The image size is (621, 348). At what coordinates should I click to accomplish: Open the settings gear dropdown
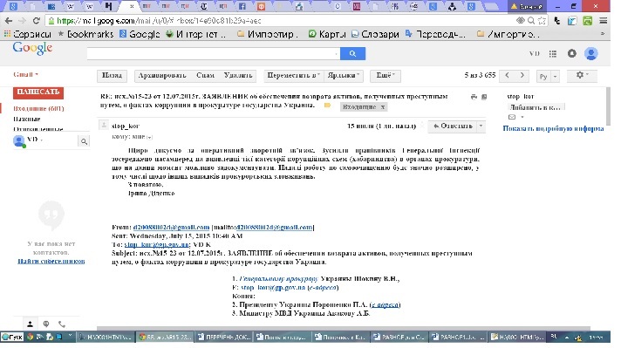pos(582,75)
